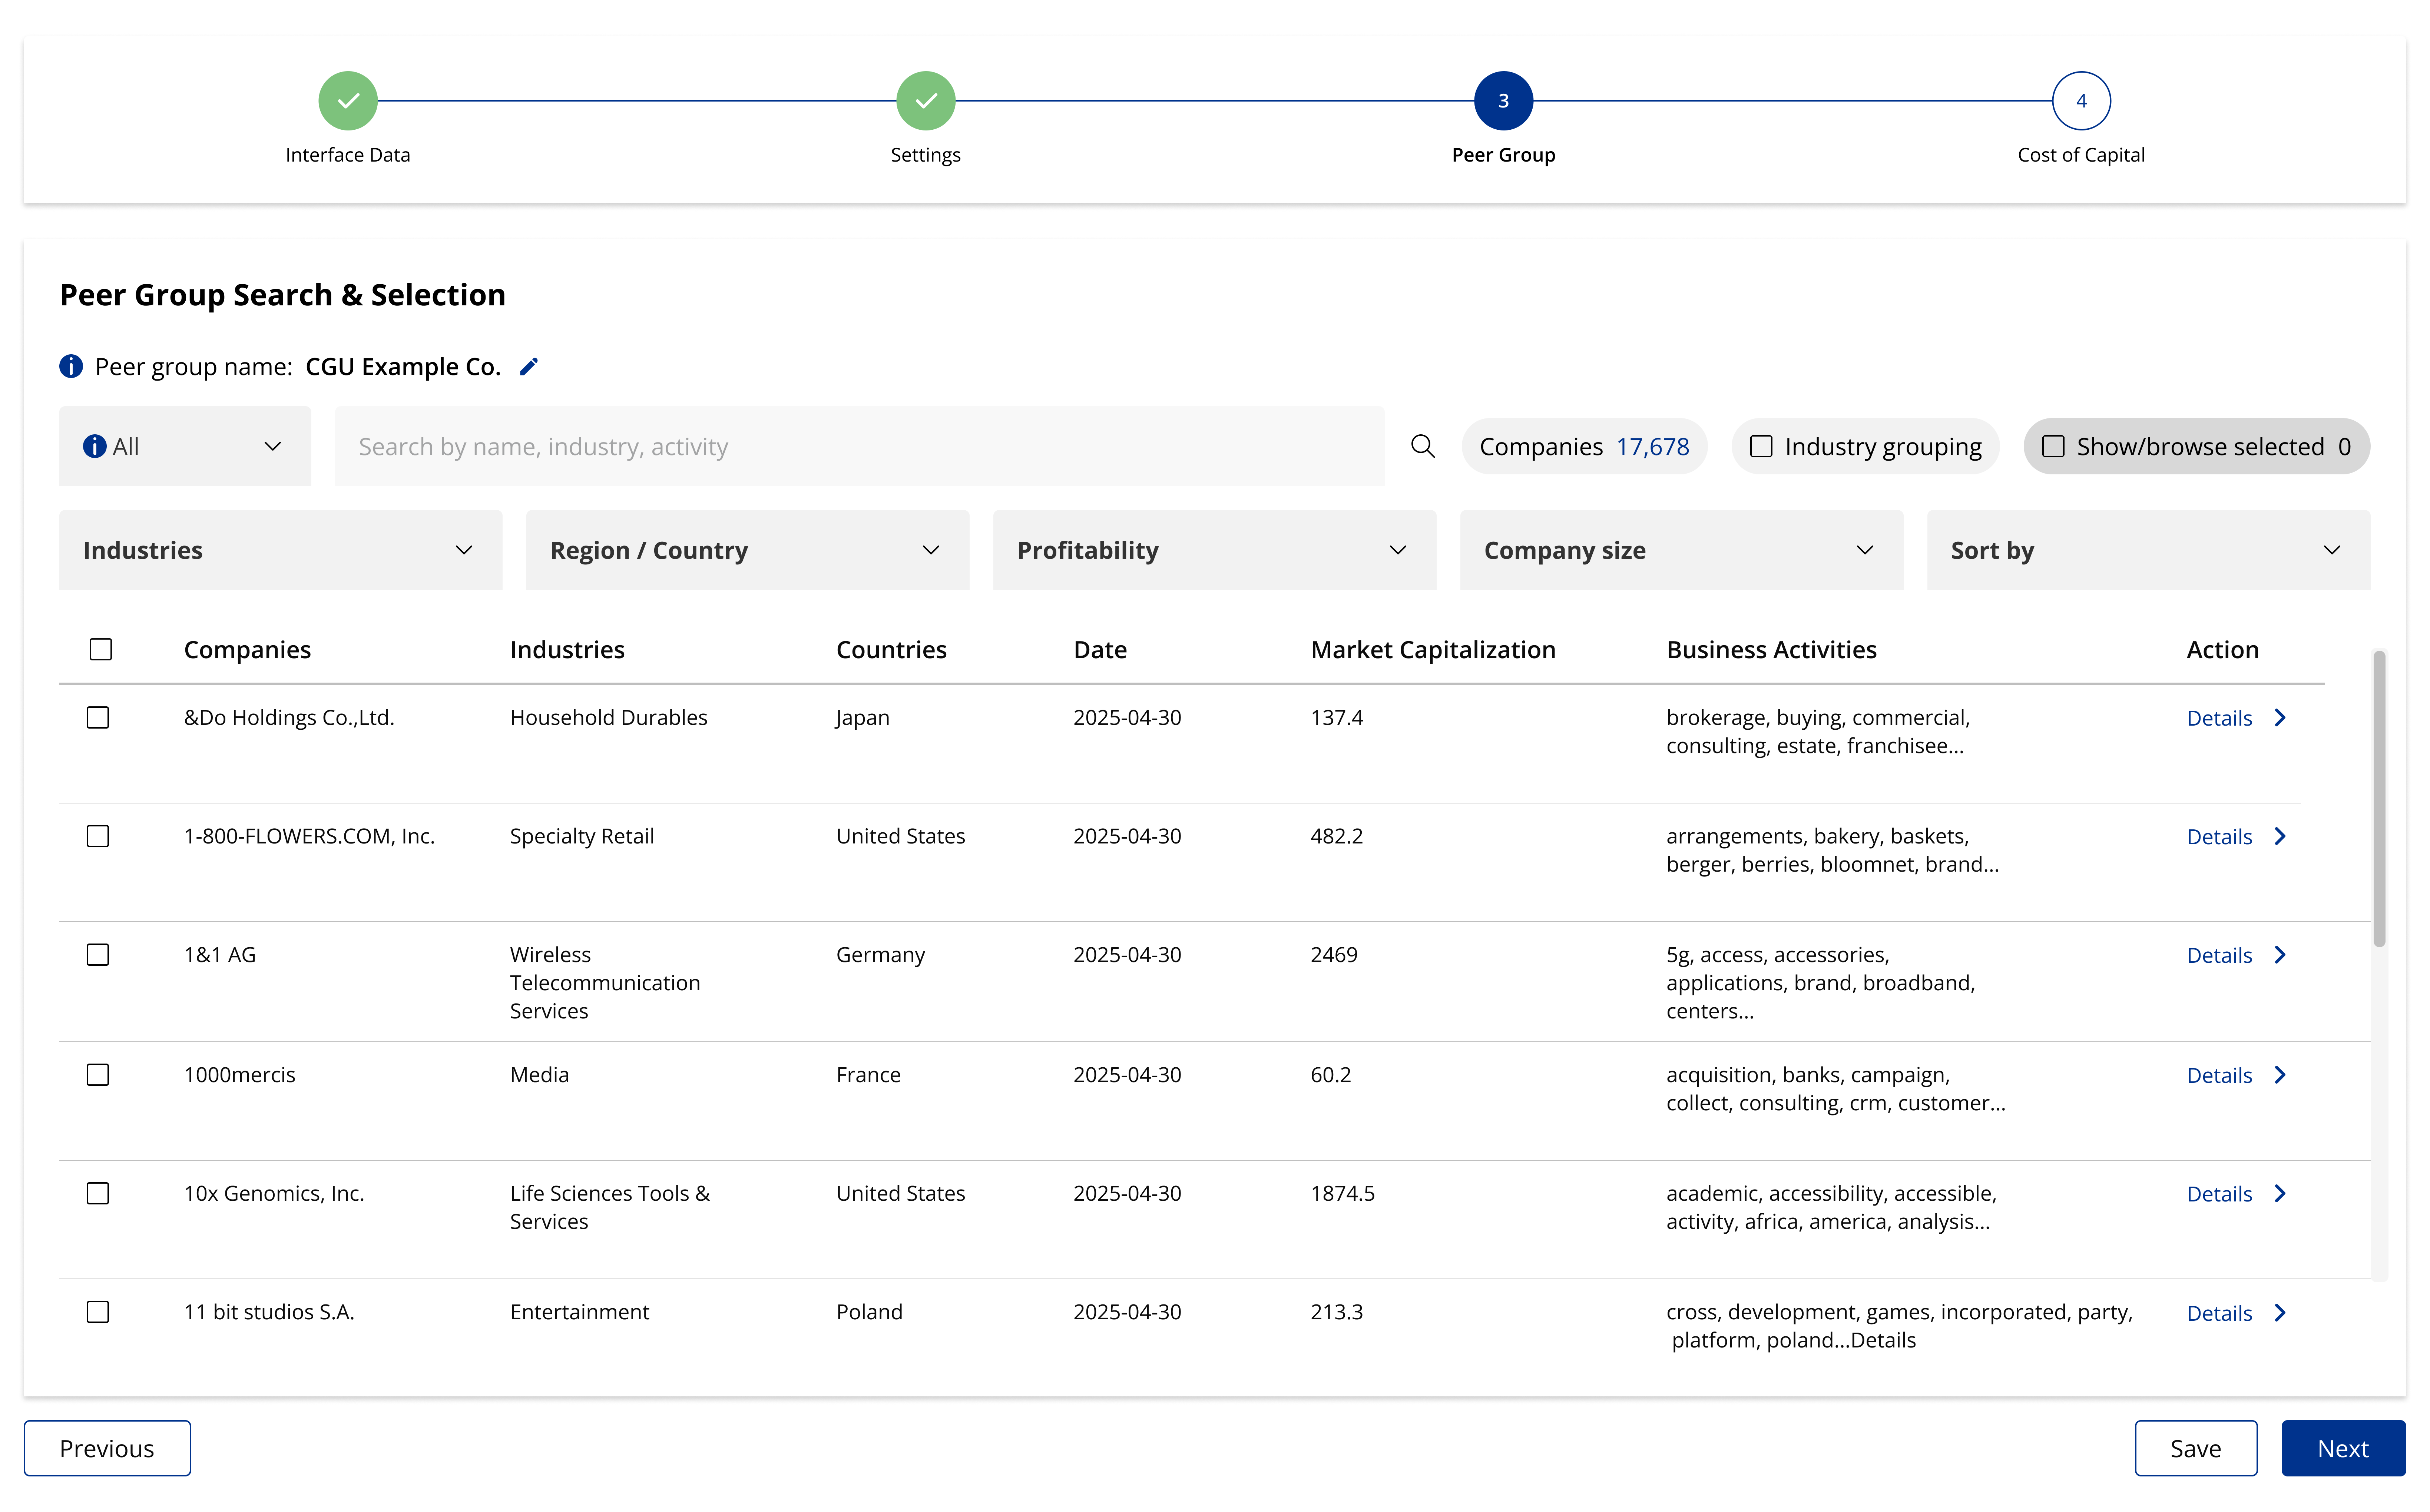Screen dimensions: 2430x1512
Task: Click the arrow next to Details for 1&1 AG
Action: pyautogui.click(x=2280, y=955)
